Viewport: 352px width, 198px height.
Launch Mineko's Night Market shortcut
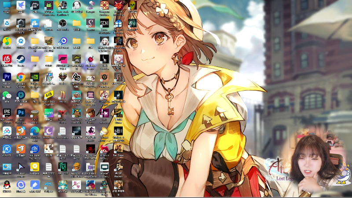click(104, 149)
